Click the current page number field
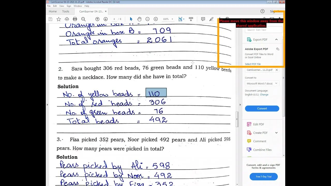Screen dimensions: 331x186 [x=114, y=19]
